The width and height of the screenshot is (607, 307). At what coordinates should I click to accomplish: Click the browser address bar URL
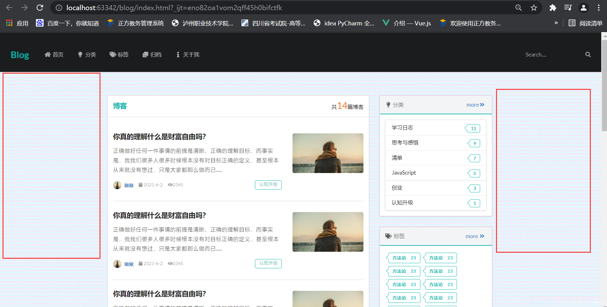point(174,8)
